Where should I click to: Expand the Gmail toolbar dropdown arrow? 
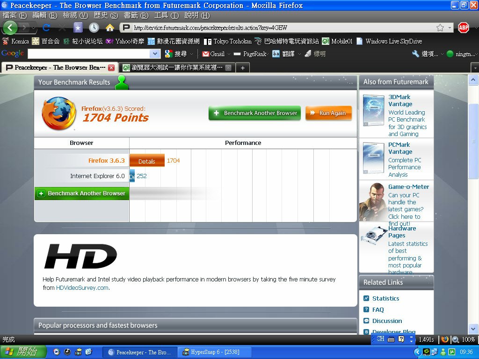(x=229, y=54)
